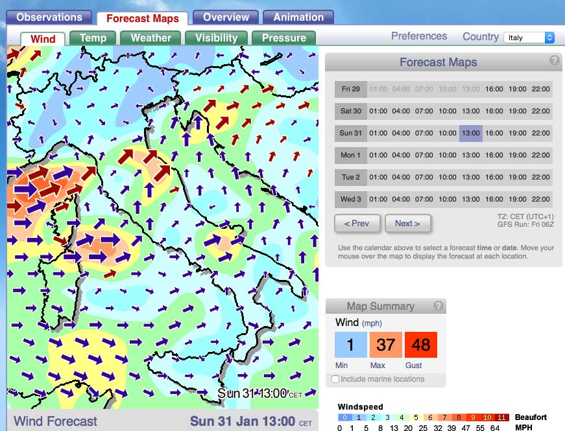Click the Map Summary help question icon
Screen dimensions: 565x431
coord(438,306)
